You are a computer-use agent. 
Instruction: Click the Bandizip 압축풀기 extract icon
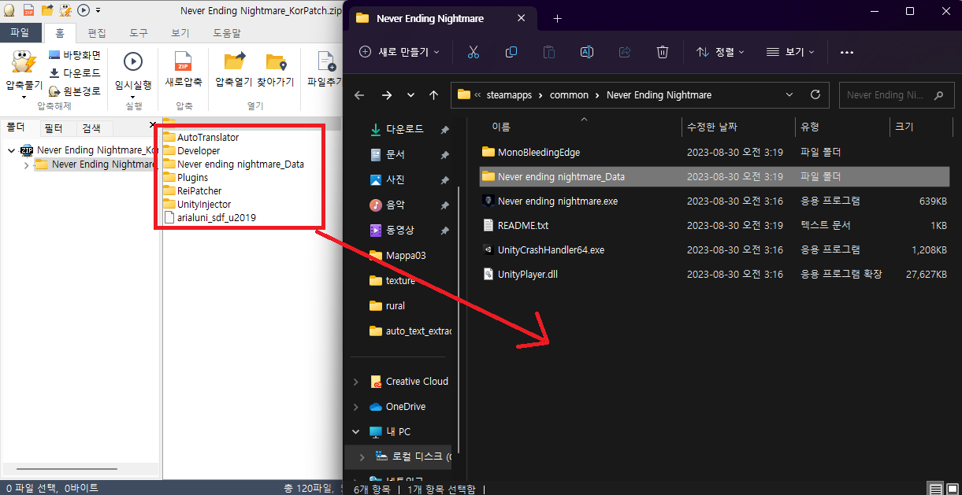pos(24,63)
